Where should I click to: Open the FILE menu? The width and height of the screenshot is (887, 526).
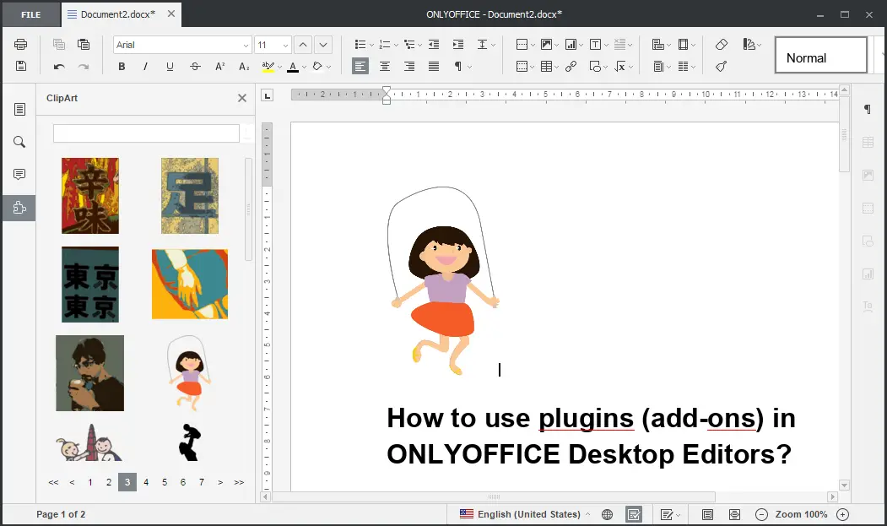click(x=31, y=14)
